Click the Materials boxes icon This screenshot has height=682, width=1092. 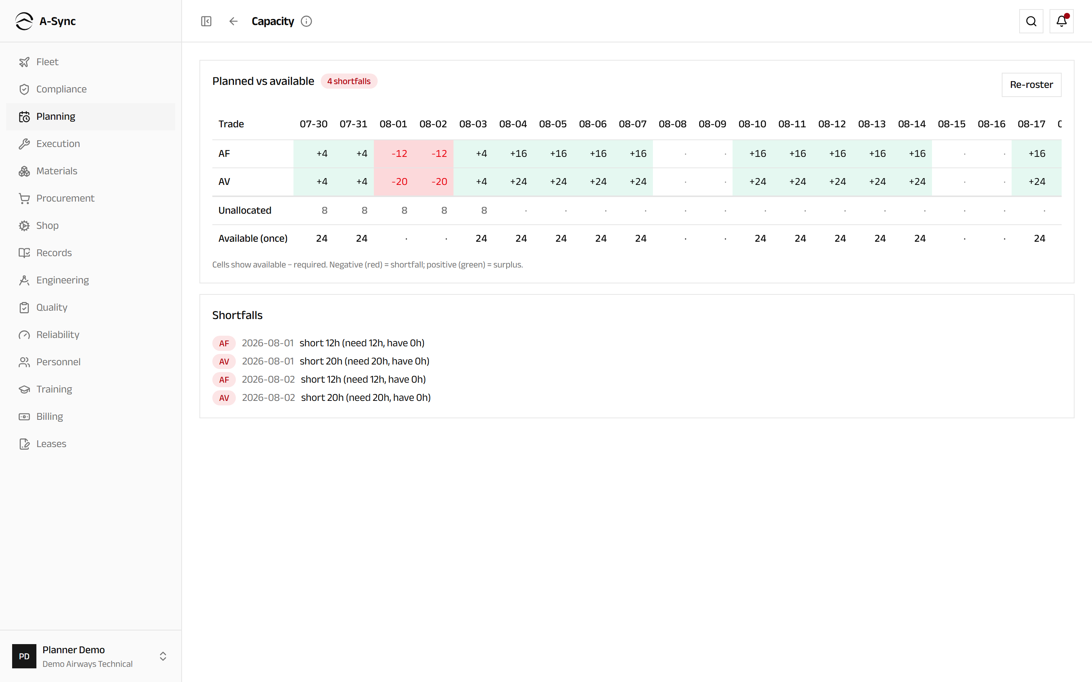click(x=24, y=171)
